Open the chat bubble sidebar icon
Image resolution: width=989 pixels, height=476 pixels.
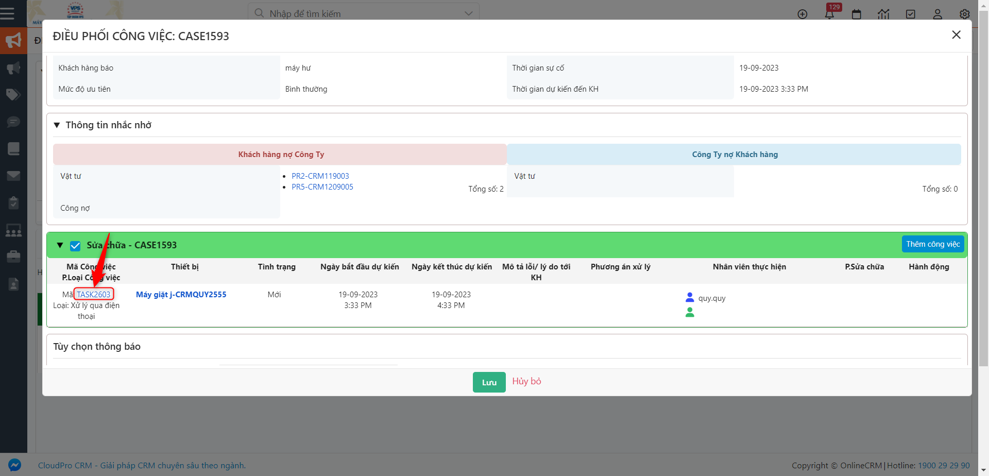[x=13, y=122]
